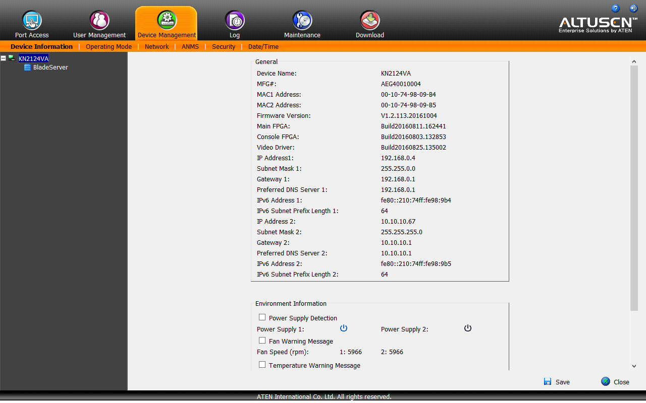Collapse the KN2124VA tree node
Image resolution: width=646 pixels, height=403 pixels.
[4, 58]
